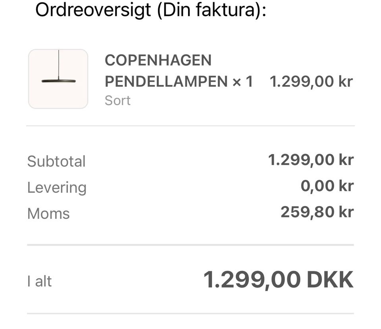Click the bottom divider below the total
Viewport: 381px width, 329px height.
pos(190,314)
